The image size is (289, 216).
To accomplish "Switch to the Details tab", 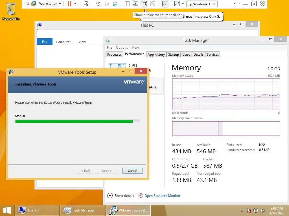I will pyautogui.click(x=198, y=55).
